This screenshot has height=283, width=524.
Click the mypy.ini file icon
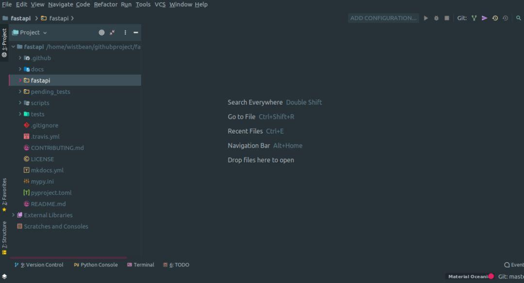26,181
